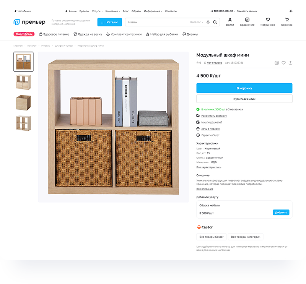Open the Диваны category
306x284 pixels.
[190, 34]
